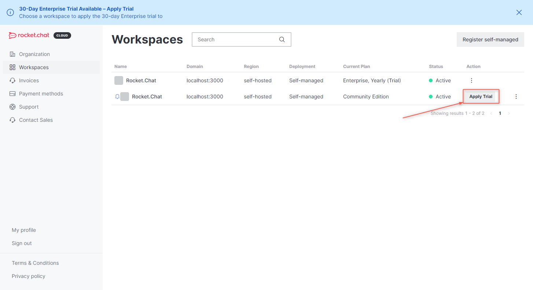Click the Workspaces page heading
Image resolution: width=533 pixels, height=290 pixels.
pos(147,39)
